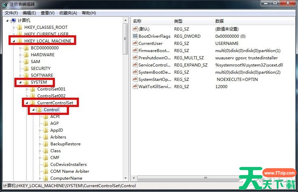This screenshot has height=192, width=298.
Task: Expand the HKEY_CLASSES_ROOT key
Action: pos(14,27)
